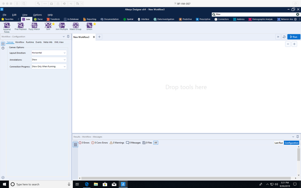Filter results by Conv Errors
This screenshot has width=301, height=188.
click(99, 143)
